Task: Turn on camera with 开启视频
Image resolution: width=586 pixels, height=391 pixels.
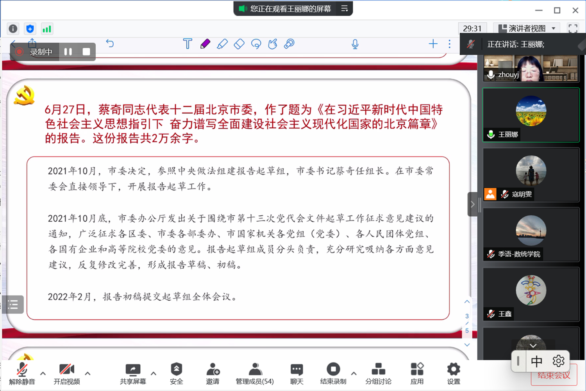Action: [66, 373]
